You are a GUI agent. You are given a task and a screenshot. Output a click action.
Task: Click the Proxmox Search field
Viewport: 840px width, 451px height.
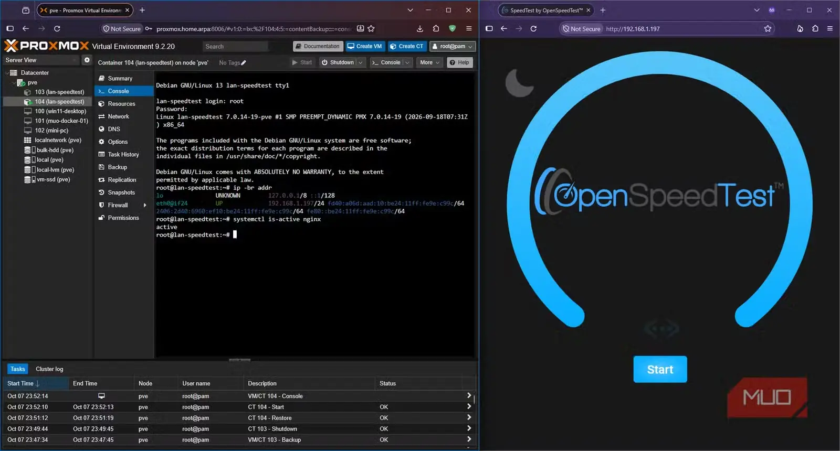point(235,47)
